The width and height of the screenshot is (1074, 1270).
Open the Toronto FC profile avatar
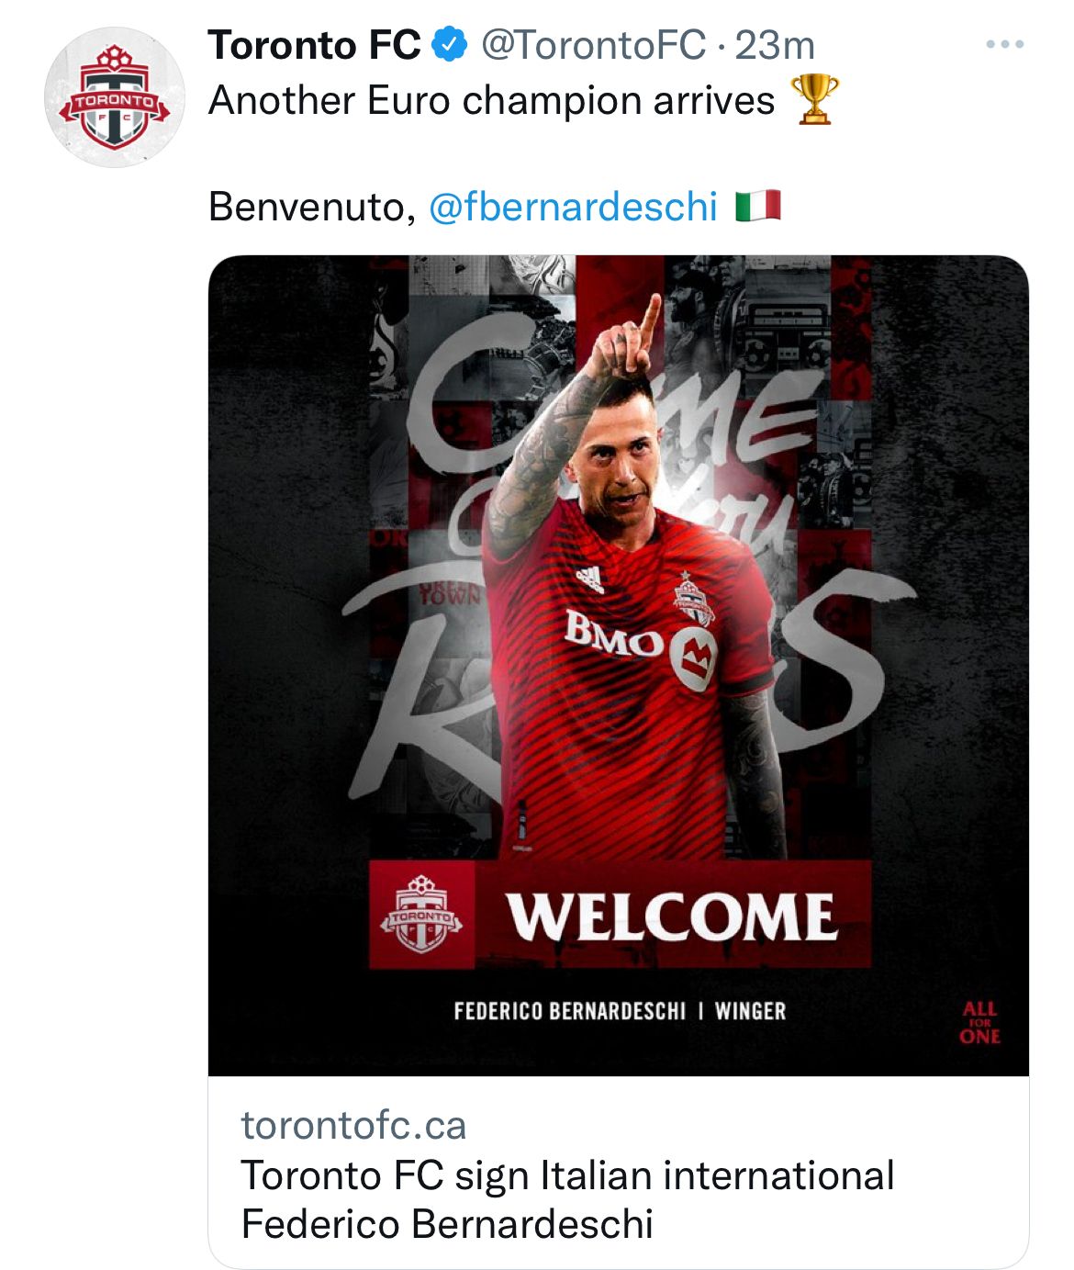[x=115, y=97]
